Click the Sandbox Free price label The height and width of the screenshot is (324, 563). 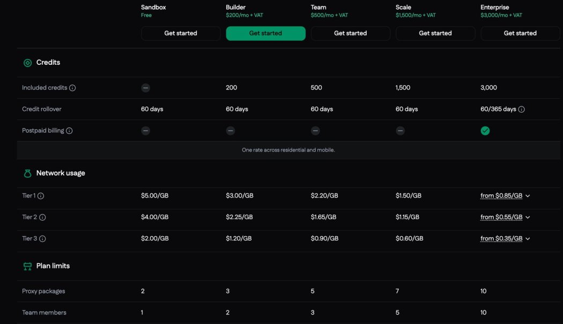pyautogui.click(x=146, y=16)
